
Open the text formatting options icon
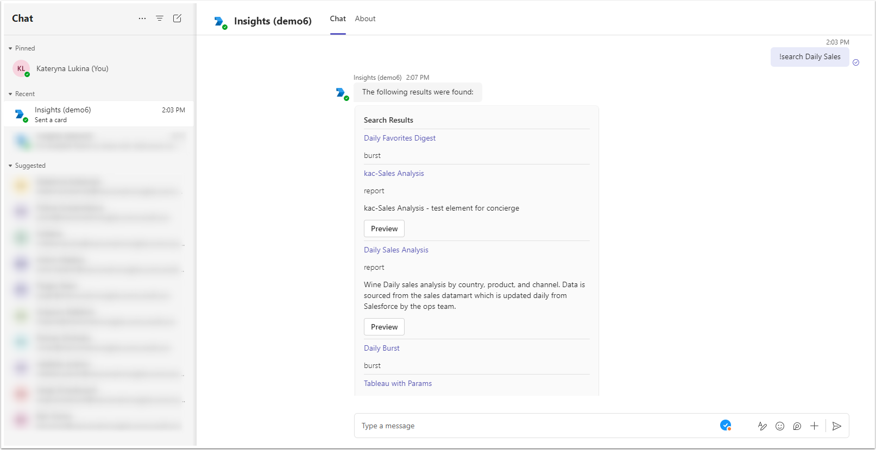point(762,426)
